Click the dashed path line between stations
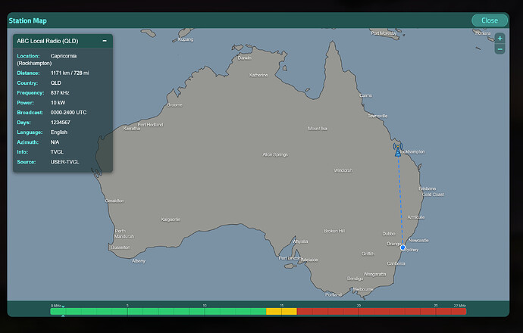The width and height of the screenshot is (523, 333). [400, 201]
